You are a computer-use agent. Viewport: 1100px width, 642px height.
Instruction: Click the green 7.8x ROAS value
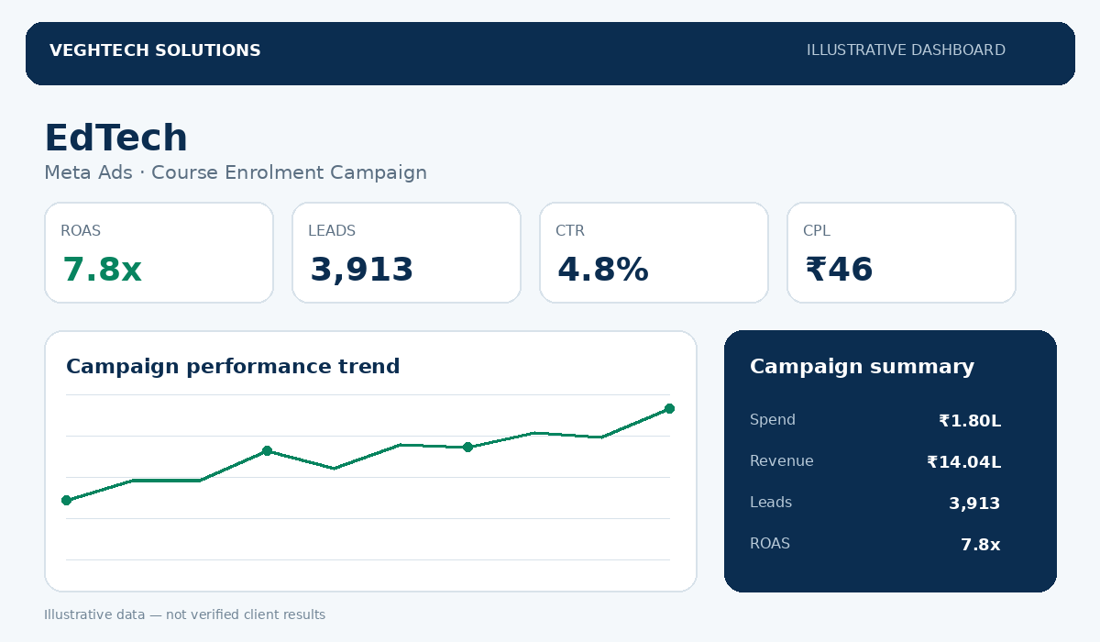(x=102, y=270)
